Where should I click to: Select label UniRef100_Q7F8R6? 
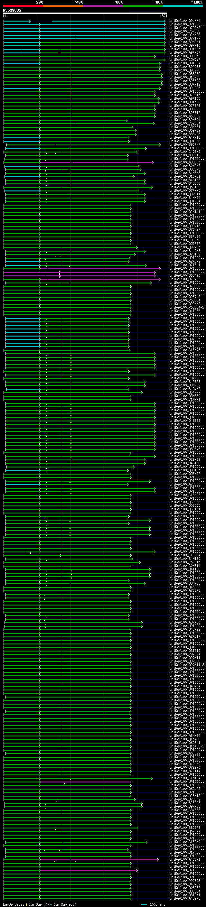185,106
